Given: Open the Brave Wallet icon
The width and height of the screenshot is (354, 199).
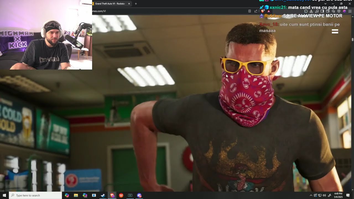Looking at the screenshot, I should (x=328, y=11).
